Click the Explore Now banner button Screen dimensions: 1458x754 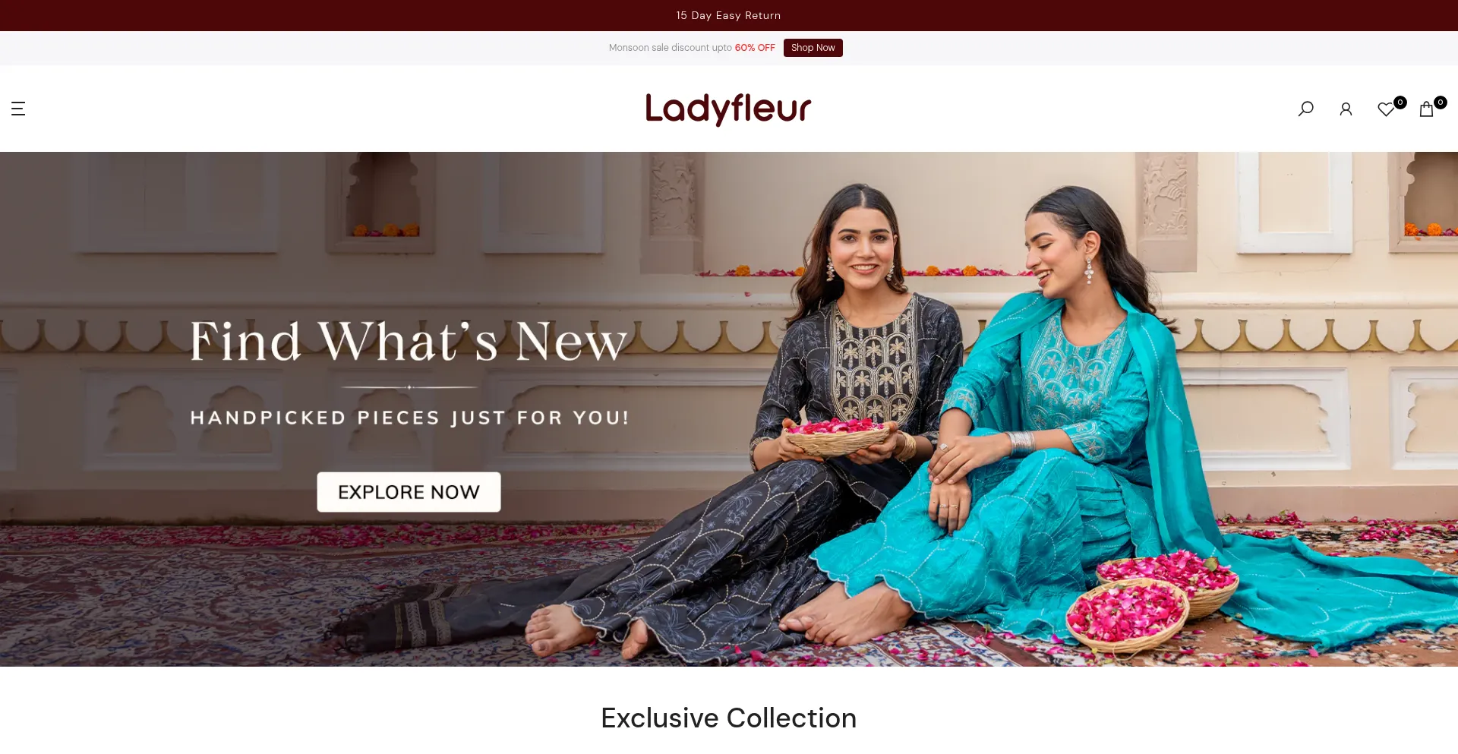[x=409, y=492]
